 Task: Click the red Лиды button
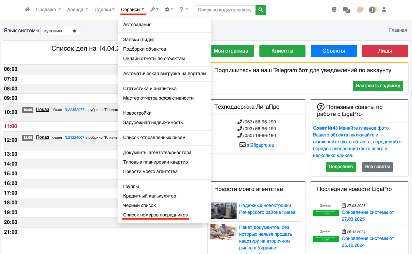[385, 51]
